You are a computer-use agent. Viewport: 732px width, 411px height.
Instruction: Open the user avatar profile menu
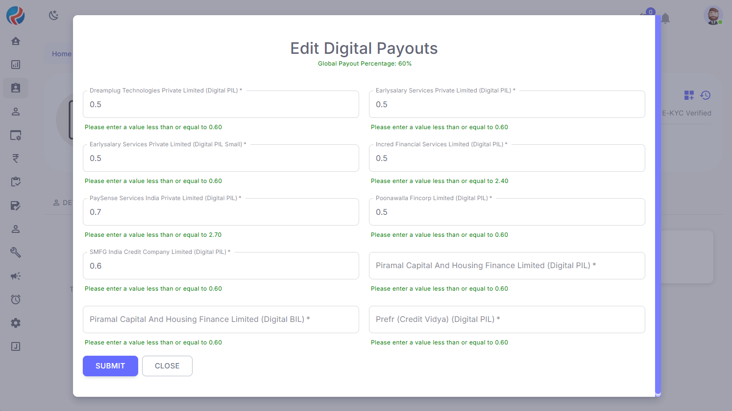pyautogui.click(x=713, y=16)
